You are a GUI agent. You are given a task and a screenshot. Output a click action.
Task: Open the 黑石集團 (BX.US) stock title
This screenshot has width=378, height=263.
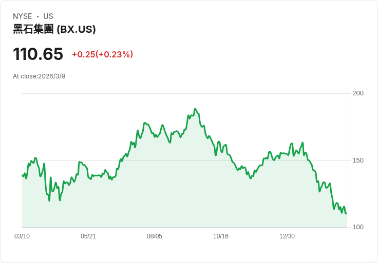(x=54, y=29)
